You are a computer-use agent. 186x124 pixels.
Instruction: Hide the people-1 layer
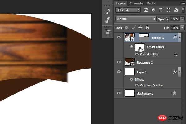(x=119, y=37)
